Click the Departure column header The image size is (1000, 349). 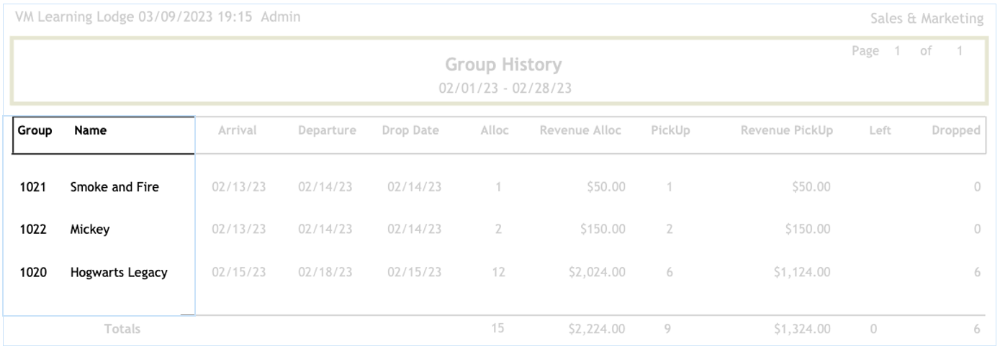pos(327,130)
